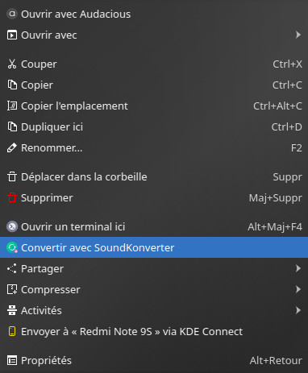Expand the Compresser submenu arrow
The image size is (308, 373).
pyautogui.click(x=298, y=289)
